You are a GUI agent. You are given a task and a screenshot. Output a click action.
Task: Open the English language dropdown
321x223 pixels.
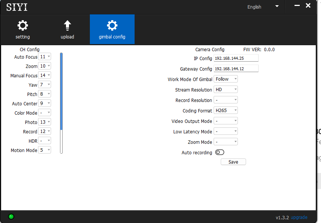263,7
